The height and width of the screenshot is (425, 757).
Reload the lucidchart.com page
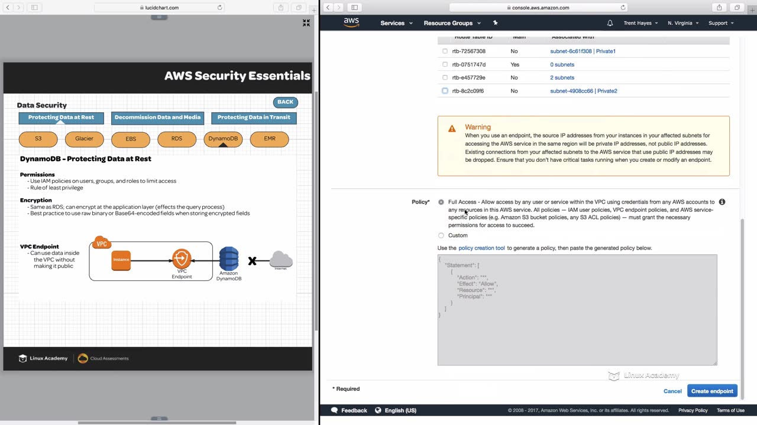point(220,8)
